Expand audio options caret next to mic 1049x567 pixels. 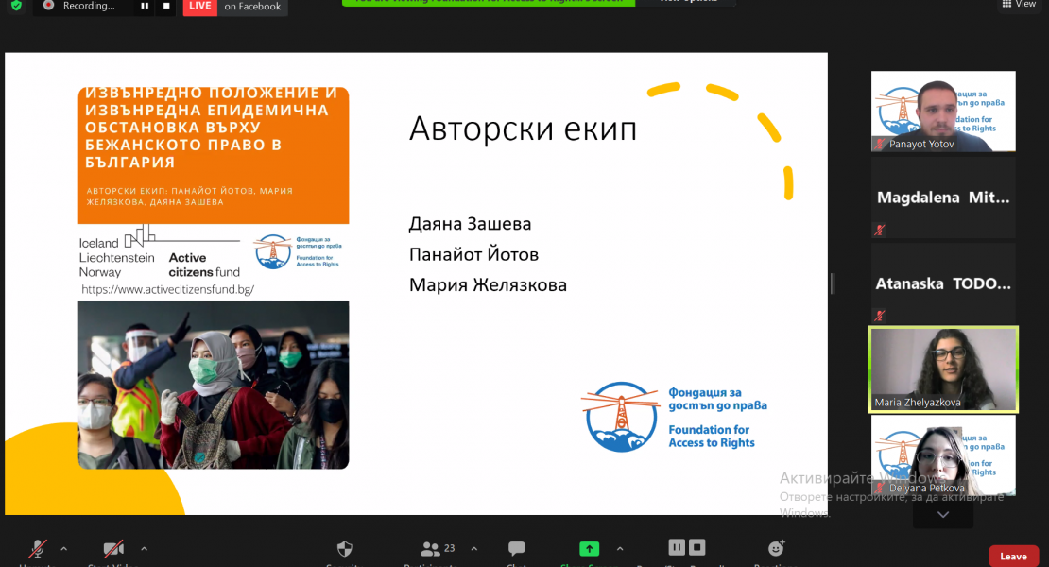63,549
